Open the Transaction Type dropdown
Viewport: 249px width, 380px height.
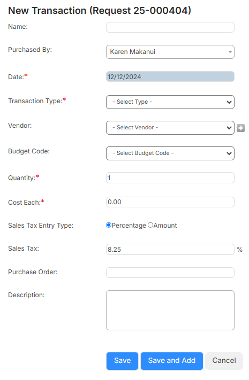tap(170, 102)
